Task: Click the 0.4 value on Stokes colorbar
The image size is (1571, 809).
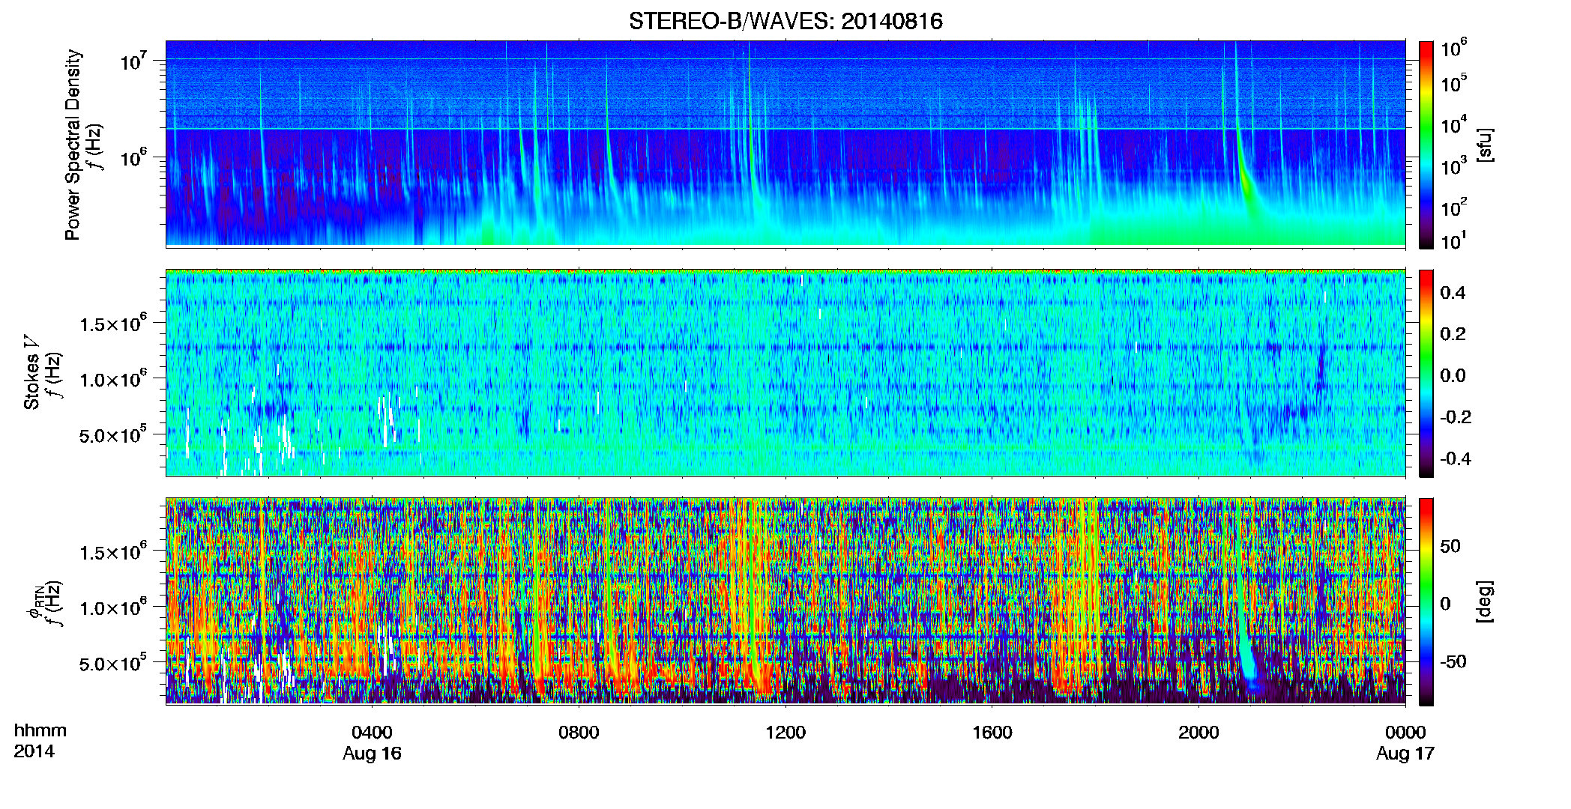Action: coord(1453,293)
